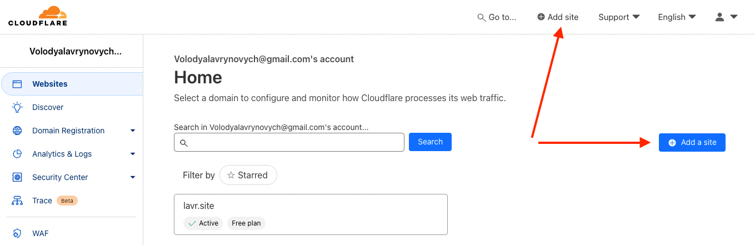
Task: Open the English language dropdown
Action: tap(677, 17)
